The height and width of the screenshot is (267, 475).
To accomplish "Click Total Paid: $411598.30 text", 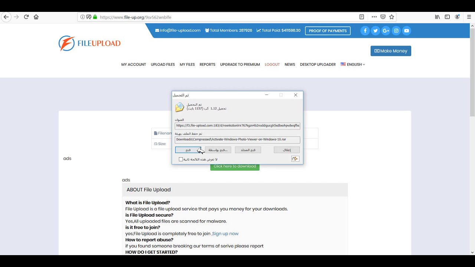I will pyautogui.click(x=279, y=30).
